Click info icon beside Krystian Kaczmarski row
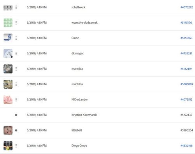The image size is (195, 154). tap(16, 115)
